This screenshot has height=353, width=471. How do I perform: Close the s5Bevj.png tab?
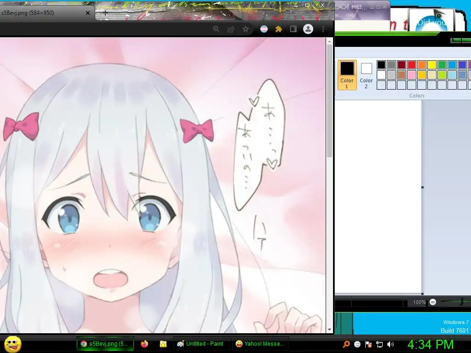click(88, 13)
